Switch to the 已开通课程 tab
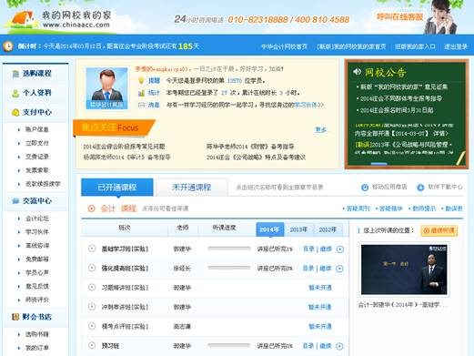The width and height of the screenshot is (474, 356). [x=117, y=188]
